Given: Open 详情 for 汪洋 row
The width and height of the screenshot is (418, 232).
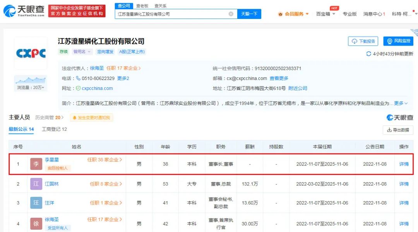Looking at the screenshot, I should coord(404,203).
